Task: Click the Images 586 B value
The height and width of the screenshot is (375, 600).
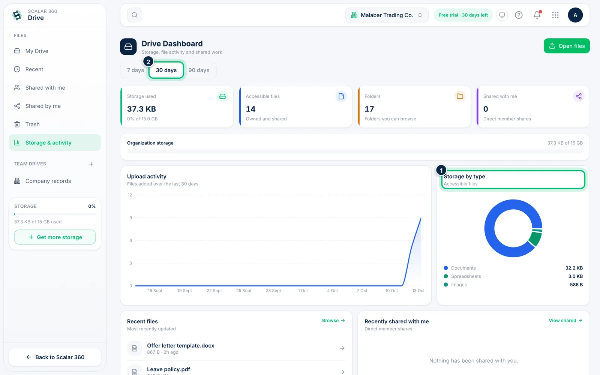Action: pos(576,285)
